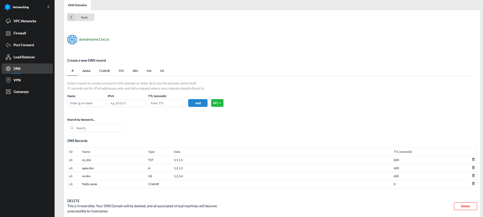The image size is (483, 217).
Task: Navigate to Gateways in sidebar
Action: click(x=21, y=92)
